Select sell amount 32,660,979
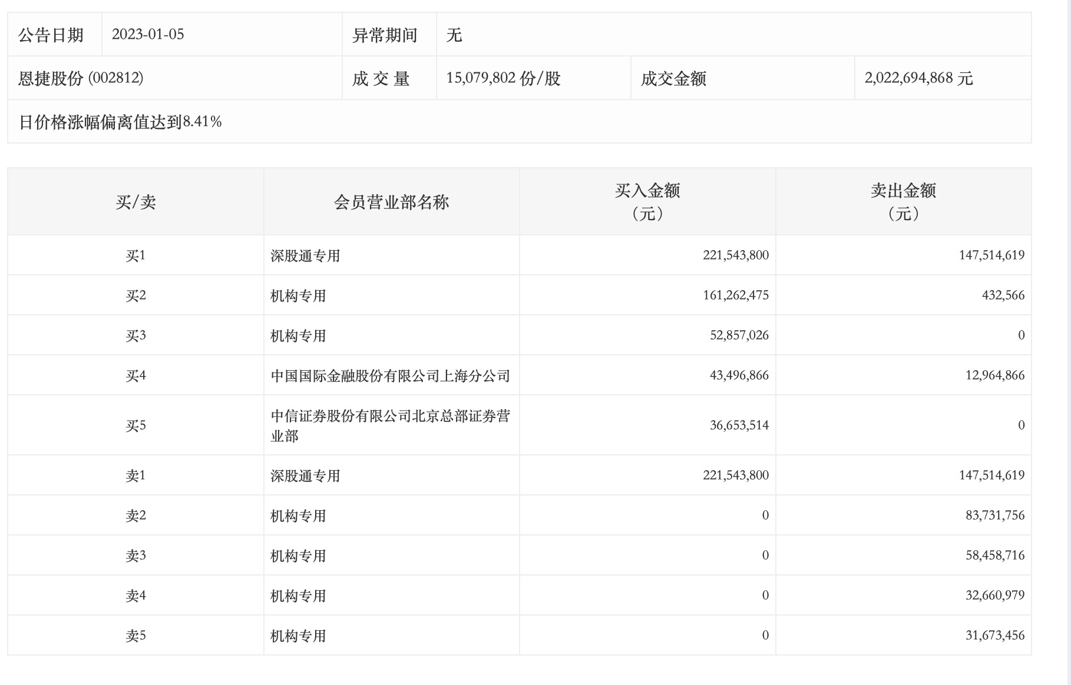The image size is (1071, 685). point(995,595)
